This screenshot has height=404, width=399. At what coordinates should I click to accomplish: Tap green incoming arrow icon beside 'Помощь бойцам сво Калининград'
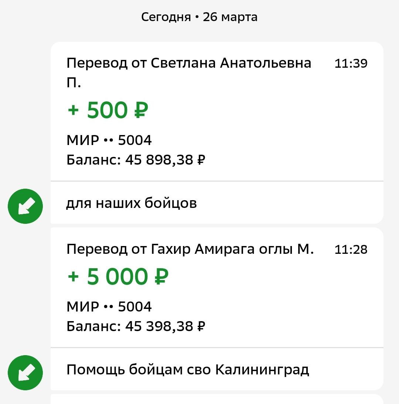tap(25, 373)
